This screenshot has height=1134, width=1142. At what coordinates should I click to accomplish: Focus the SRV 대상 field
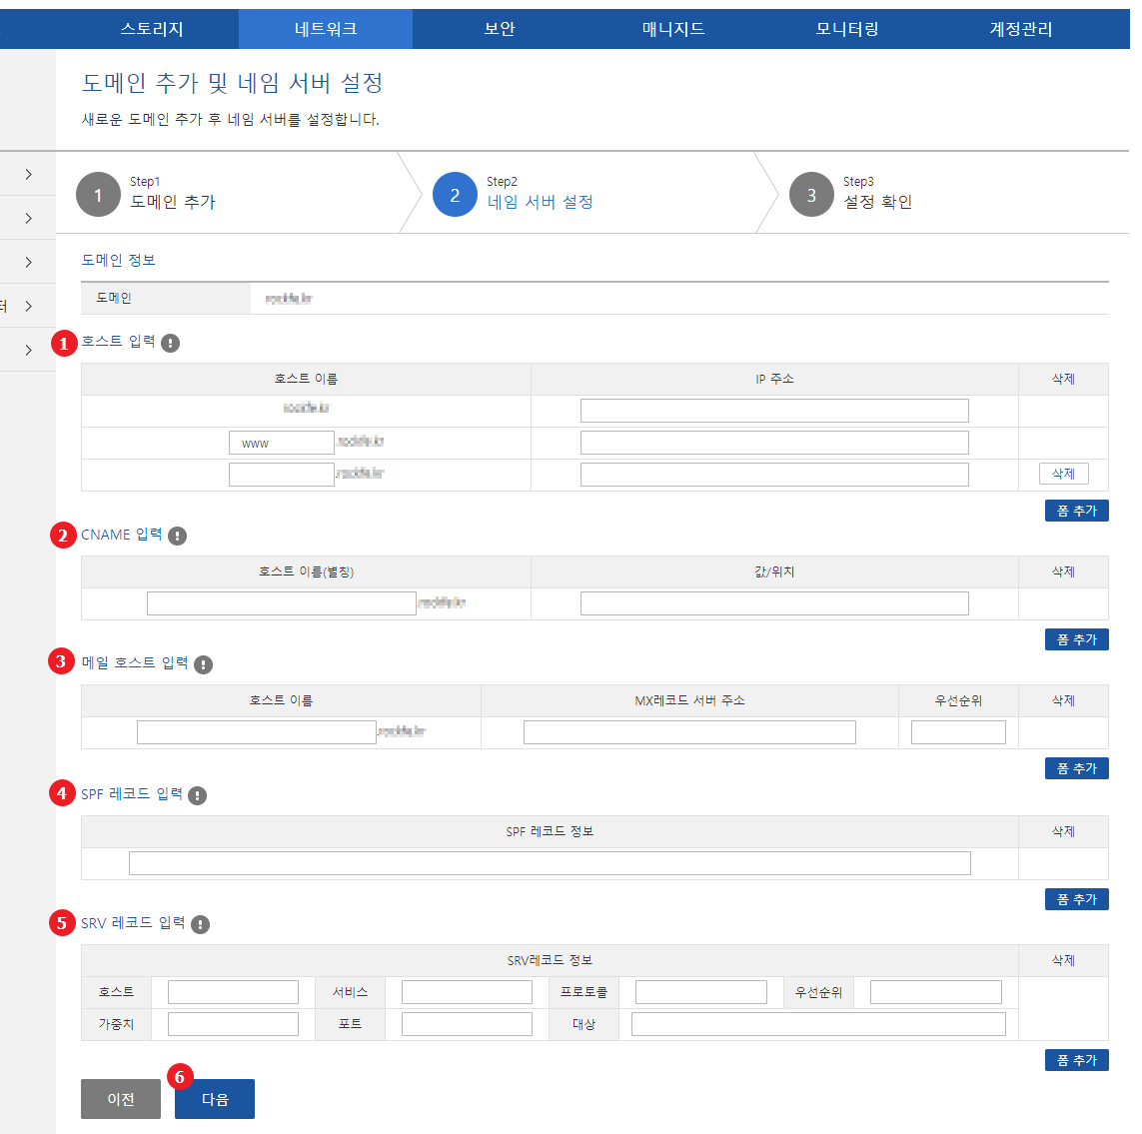click(818, 1024)
